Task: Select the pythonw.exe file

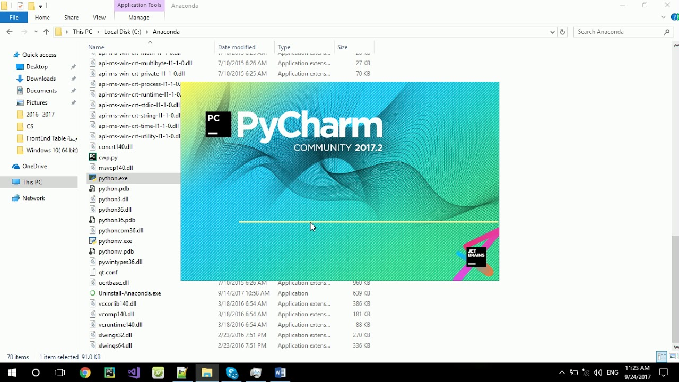Action: coord(115,241)
